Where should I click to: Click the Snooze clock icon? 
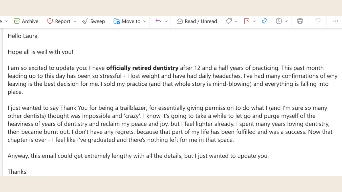(279, 21)
